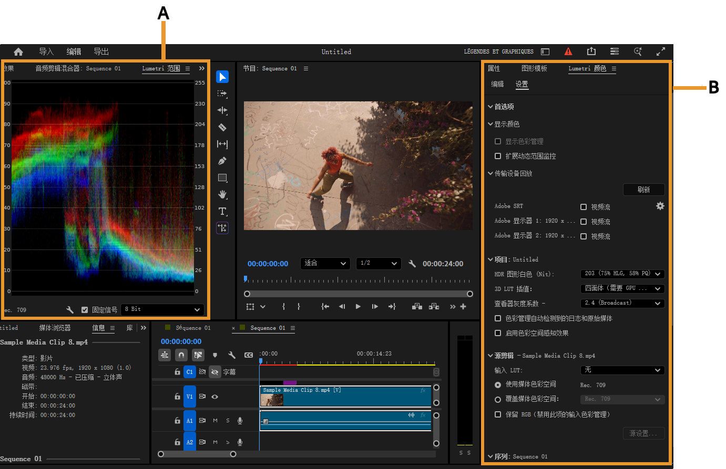Switch to the 编辑 tab in Lumetri 颜色

(497, 84)
